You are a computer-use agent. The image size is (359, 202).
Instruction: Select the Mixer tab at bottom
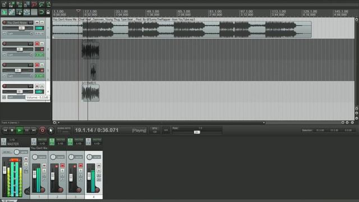pyautogui.click(x=9, y=201)
